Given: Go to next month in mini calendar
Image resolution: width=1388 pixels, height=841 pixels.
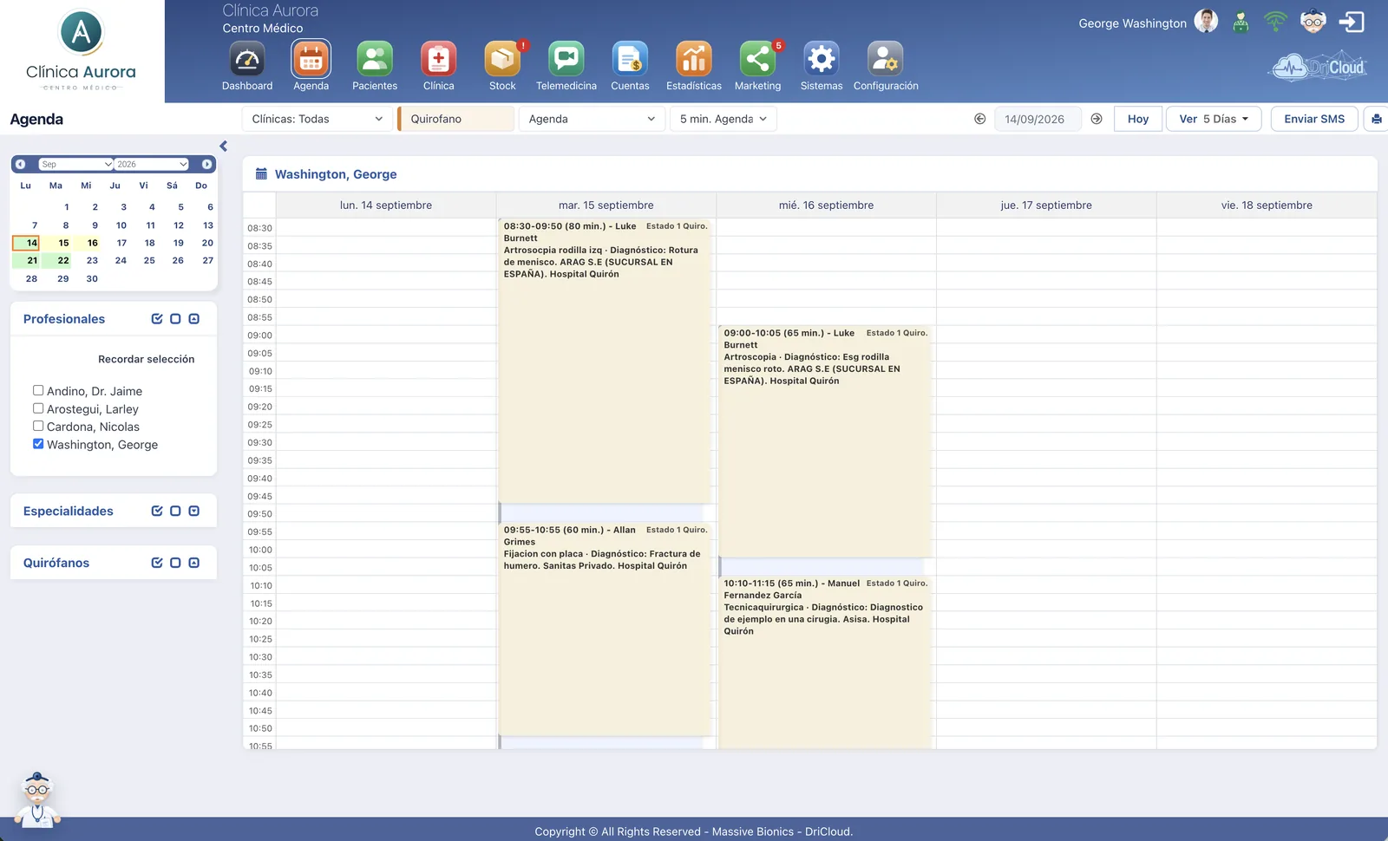Looking at the screenshot, I should [206, 164].
